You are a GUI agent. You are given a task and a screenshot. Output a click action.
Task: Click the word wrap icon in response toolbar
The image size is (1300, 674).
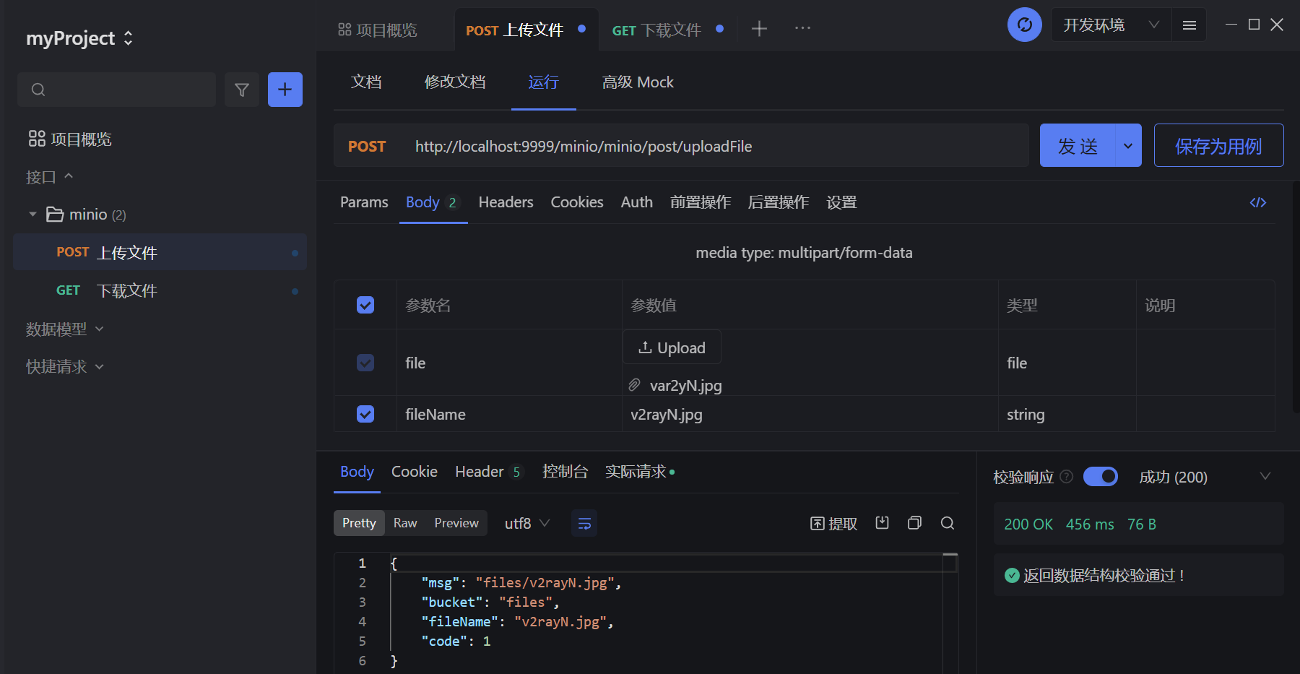584,523
